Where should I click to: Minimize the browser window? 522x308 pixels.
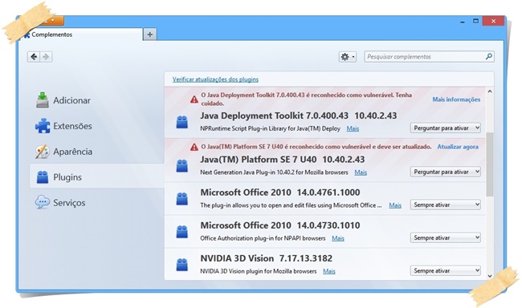(463, 22)
